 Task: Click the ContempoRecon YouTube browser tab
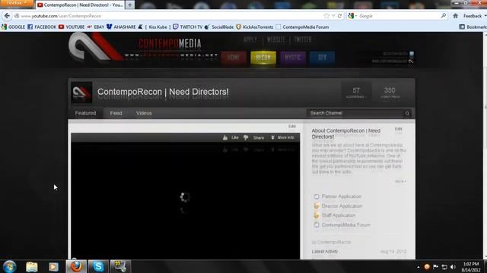(x=80, y=5)
